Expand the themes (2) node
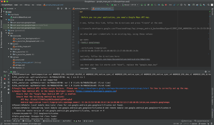The image size is (214, 125). coord(11,68)
